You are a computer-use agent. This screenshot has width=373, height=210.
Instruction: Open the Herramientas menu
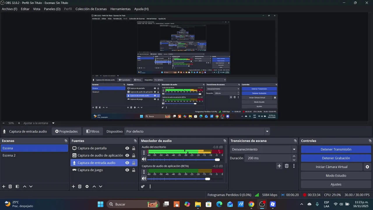tap(120, 9)
